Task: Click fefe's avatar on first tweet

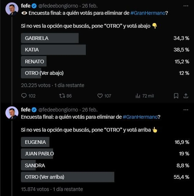Action: point(12,9)
